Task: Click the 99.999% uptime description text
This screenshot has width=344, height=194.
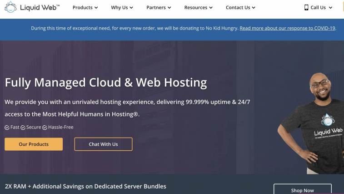Action: tap(127, 102)
